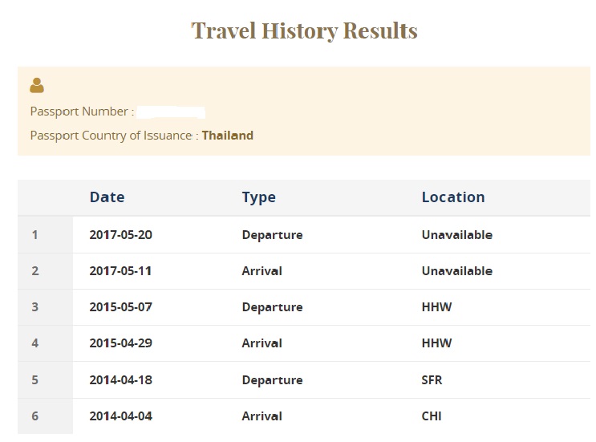
Task: Click row number 4 cell
Action: point(34,343)
